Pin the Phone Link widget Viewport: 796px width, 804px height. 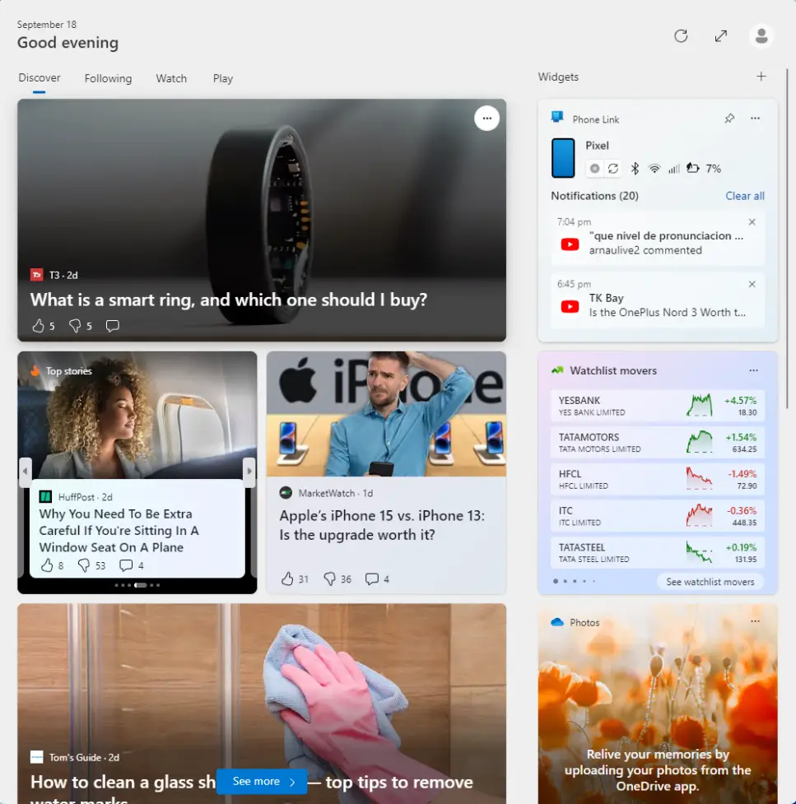click(x=729, y=119)
